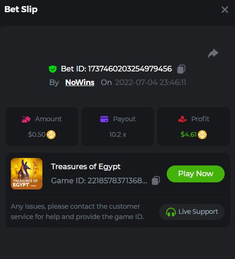Click the Treasures of Egypt title
Screen dimensions: 235x259
pyautogui.click(x=86, y=166)
